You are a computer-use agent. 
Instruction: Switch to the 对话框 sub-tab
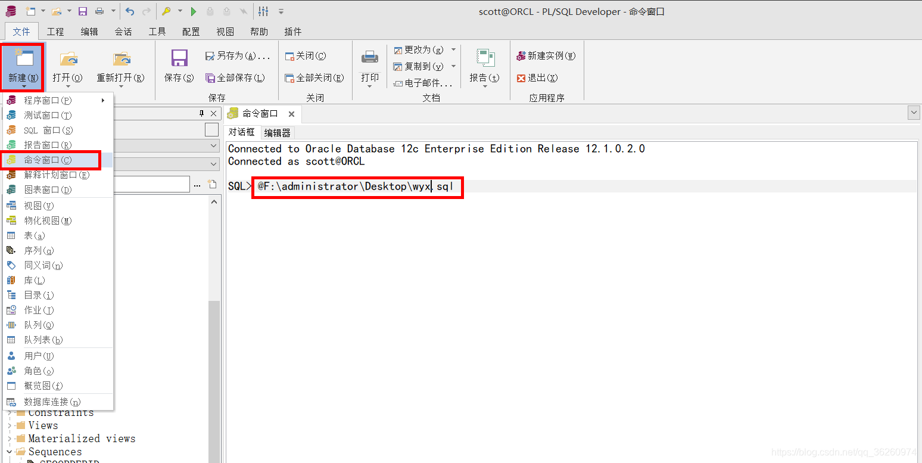tap(242, 132)
